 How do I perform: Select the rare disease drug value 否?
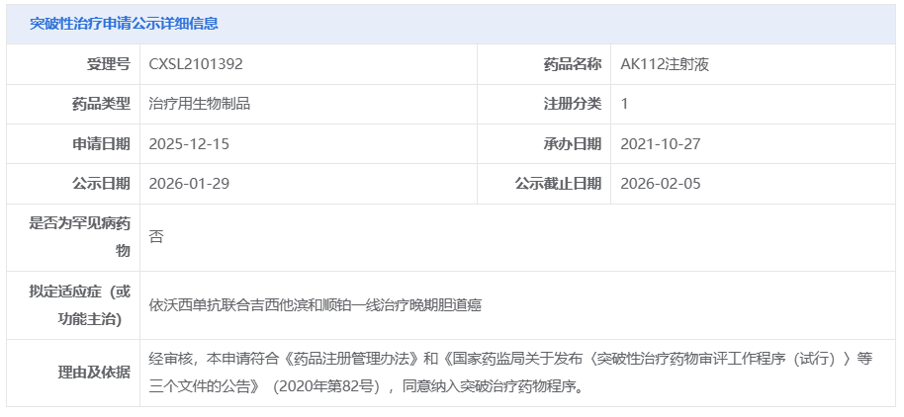156,237
